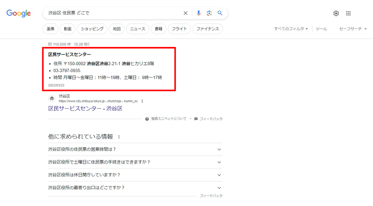Viewport: 373px width, 206px height.
Task: Submit search with the magnifier icon
Action: click(220, 13)
